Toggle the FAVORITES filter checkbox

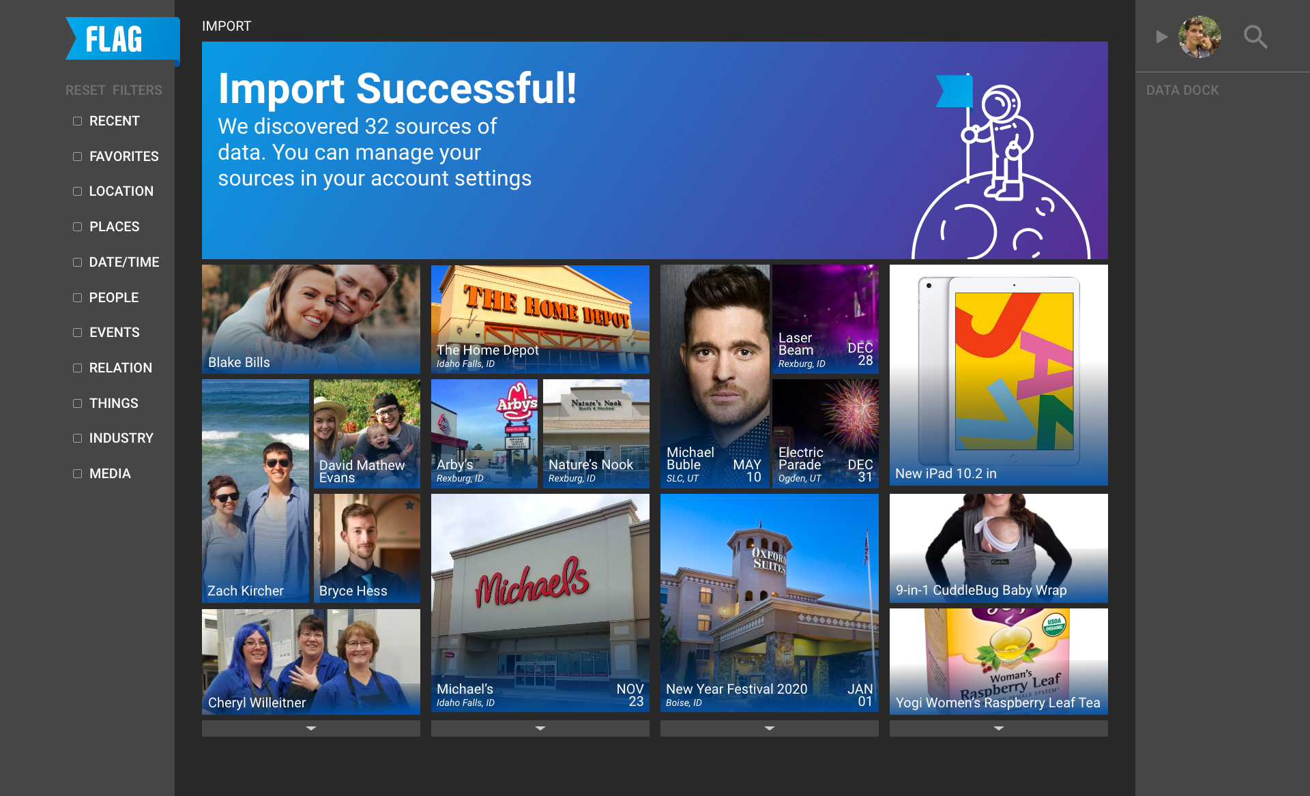point(77,156)
